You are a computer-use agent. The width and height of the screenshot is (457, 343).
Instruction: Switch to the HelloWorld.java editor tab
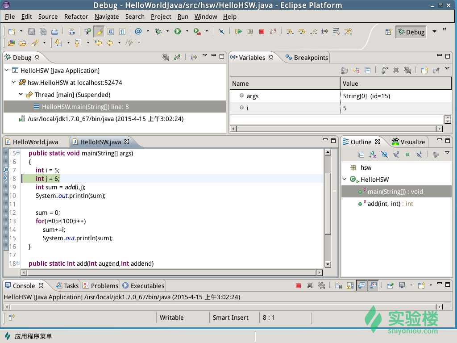[x=32, y=142]
